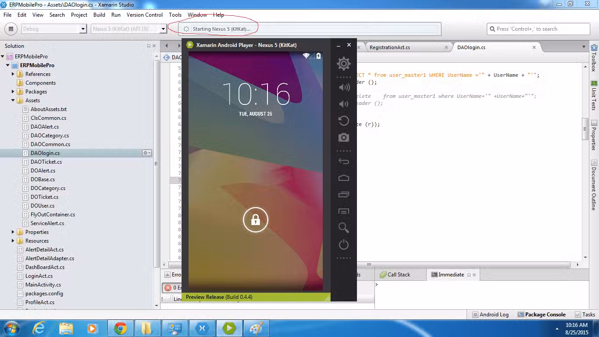The width and height of the screenshot is (599, 337).
Task: Open the Build menu
Action: 99,15
